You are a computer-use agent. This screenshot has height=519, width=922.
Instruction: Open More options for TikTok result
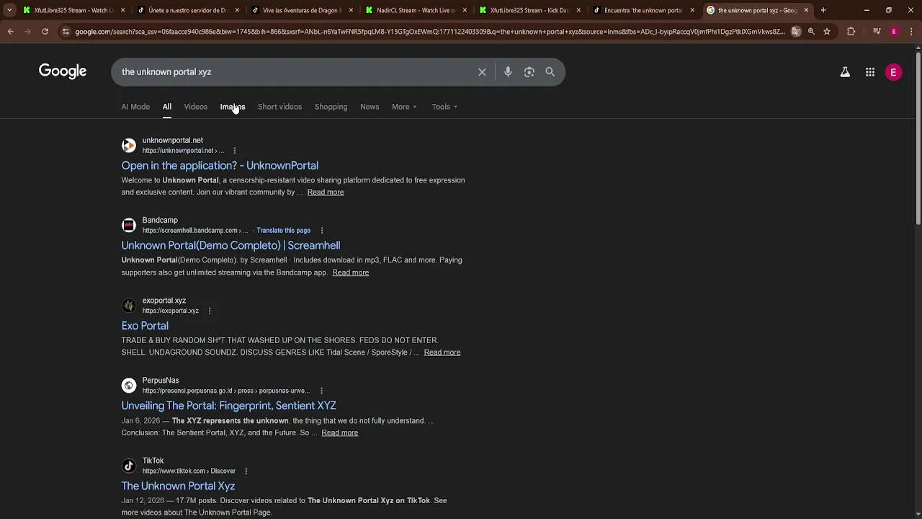click(x=246, y=471)
